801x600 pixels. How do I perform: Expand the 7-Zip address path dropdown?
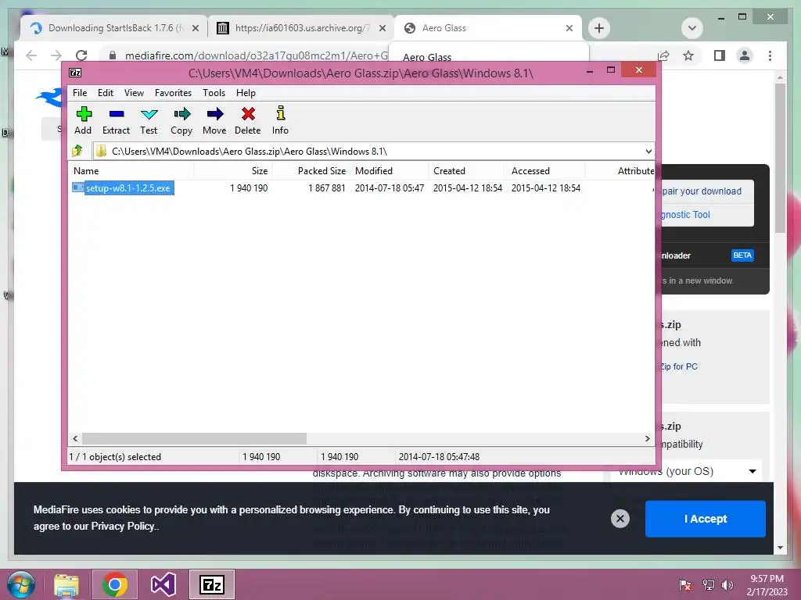click(648, 152)
